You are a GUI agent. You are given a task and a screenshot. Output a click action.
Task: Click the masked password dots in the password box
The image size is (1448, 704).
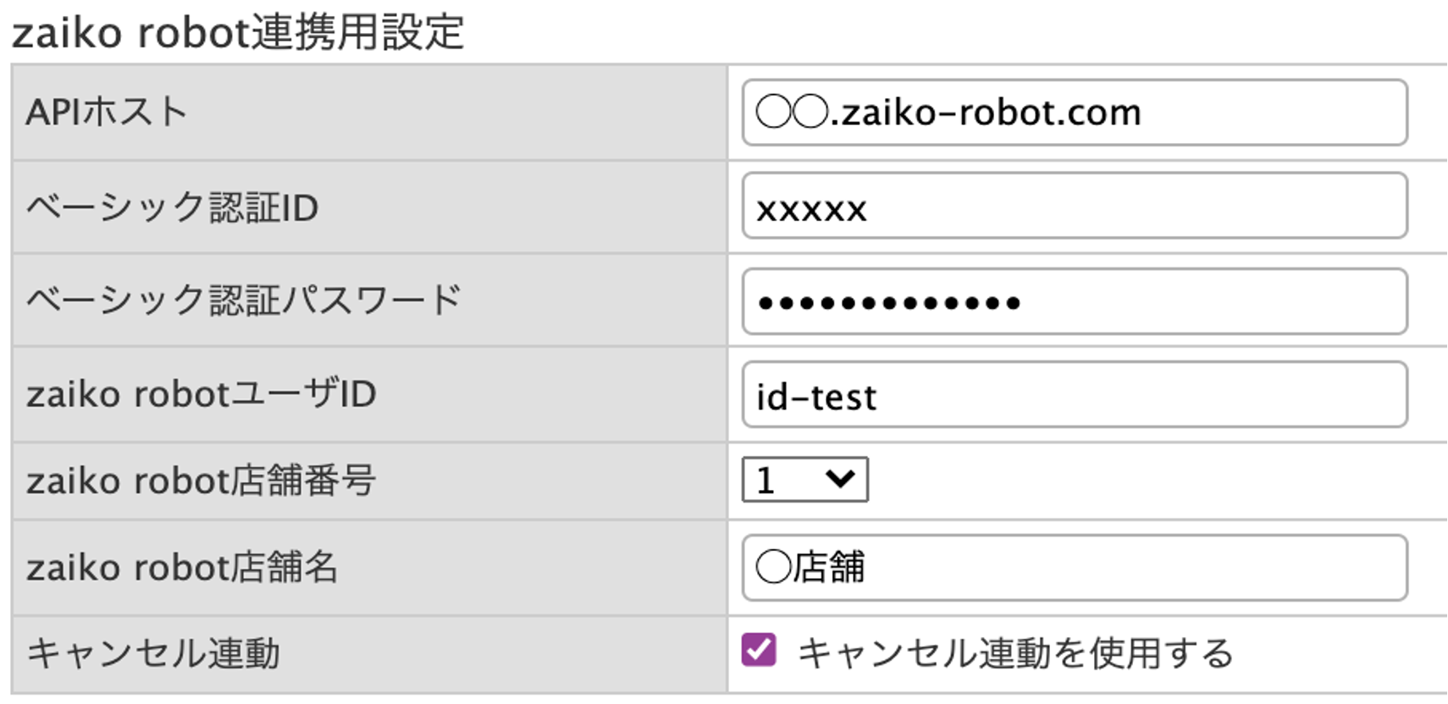pos(889,303)
